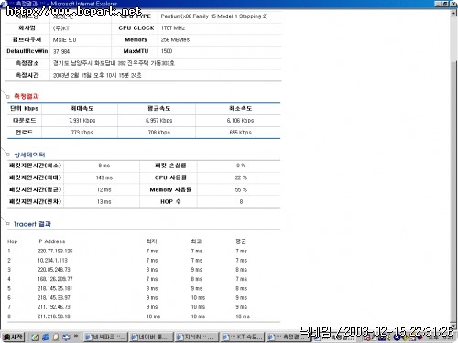The image size is (458, 343).
Task: Close the Internet Explorer window
Action: (453, 4)
